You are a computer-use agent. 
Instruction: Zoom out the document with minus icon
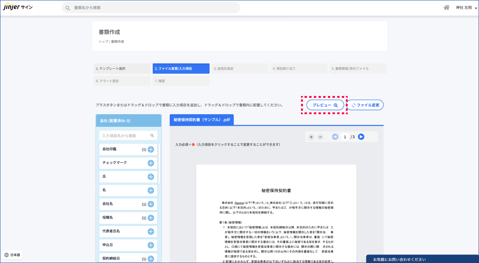coord(320,137)
